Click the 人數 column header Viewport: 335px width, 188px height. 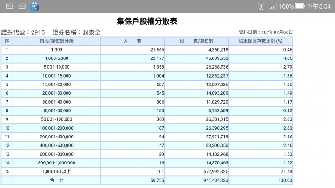(133, 41)
